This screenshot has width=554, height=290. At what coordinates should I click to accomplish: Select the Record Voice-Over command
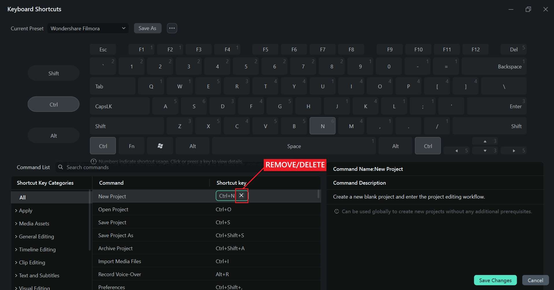207,274
